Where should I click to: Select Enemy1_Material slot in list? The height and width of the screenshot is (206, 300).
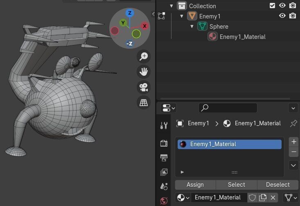[230, 144]
